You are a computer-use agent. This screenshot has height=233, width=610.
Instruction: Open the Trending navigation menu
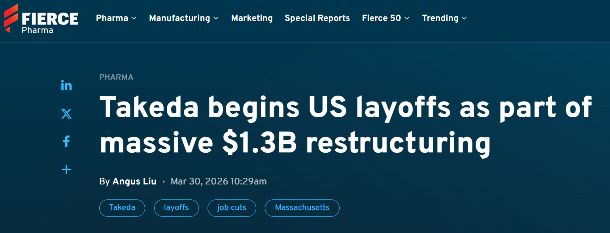tap(440, 18)
